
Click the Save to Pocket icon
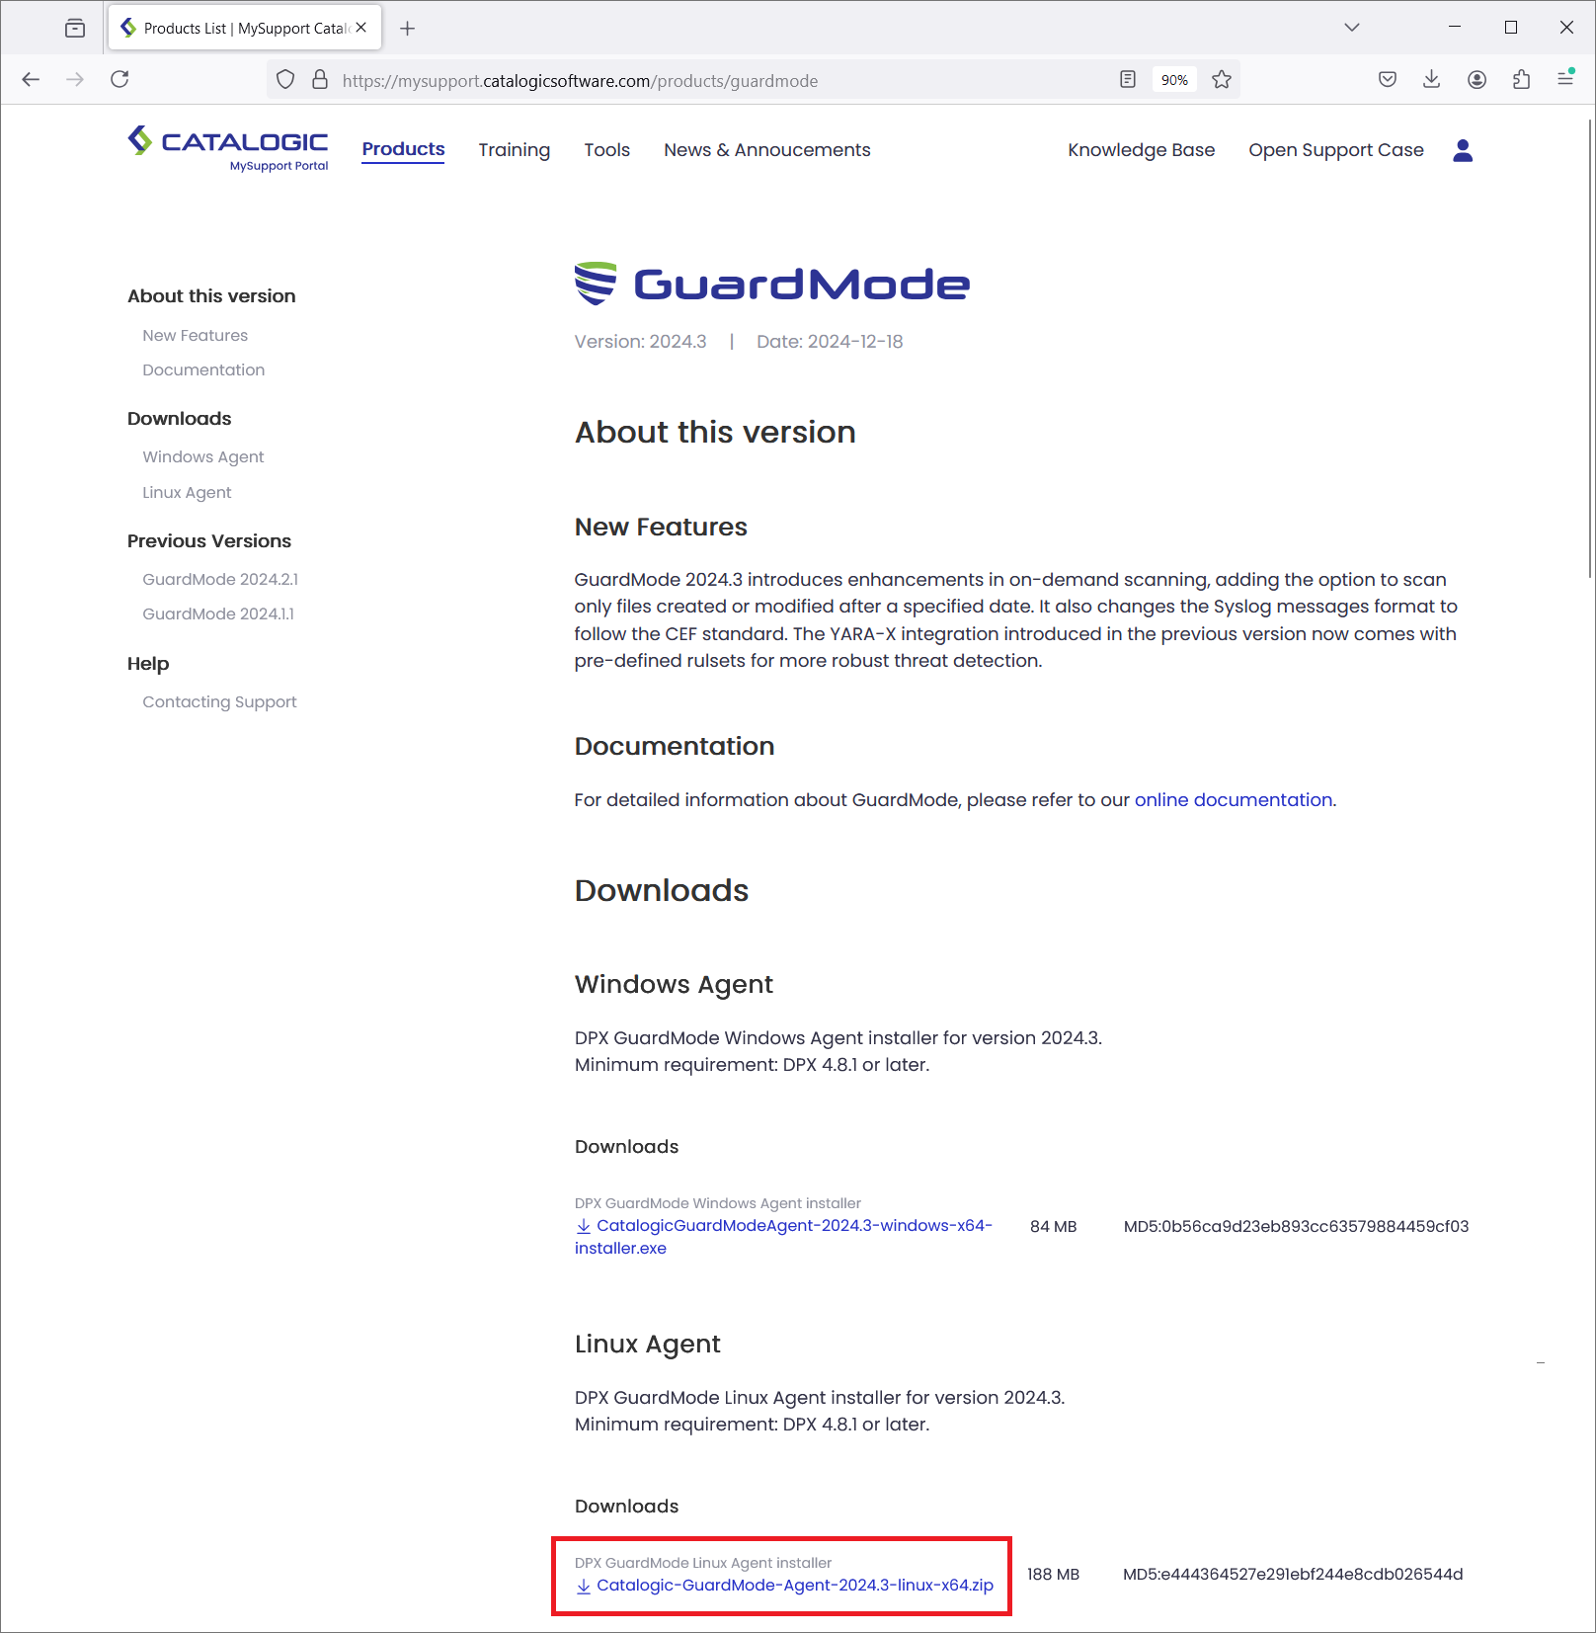(1387, 80)
